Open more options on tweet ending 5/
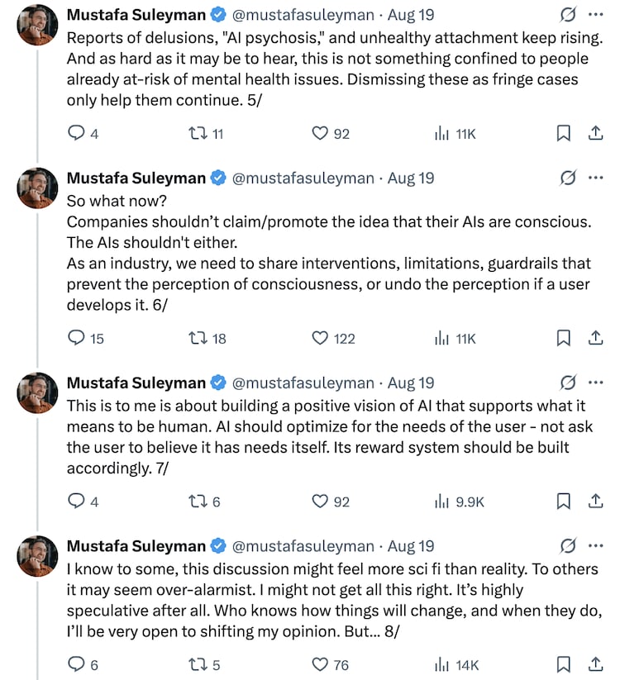620x680 pixels. [x=596, y=14]
